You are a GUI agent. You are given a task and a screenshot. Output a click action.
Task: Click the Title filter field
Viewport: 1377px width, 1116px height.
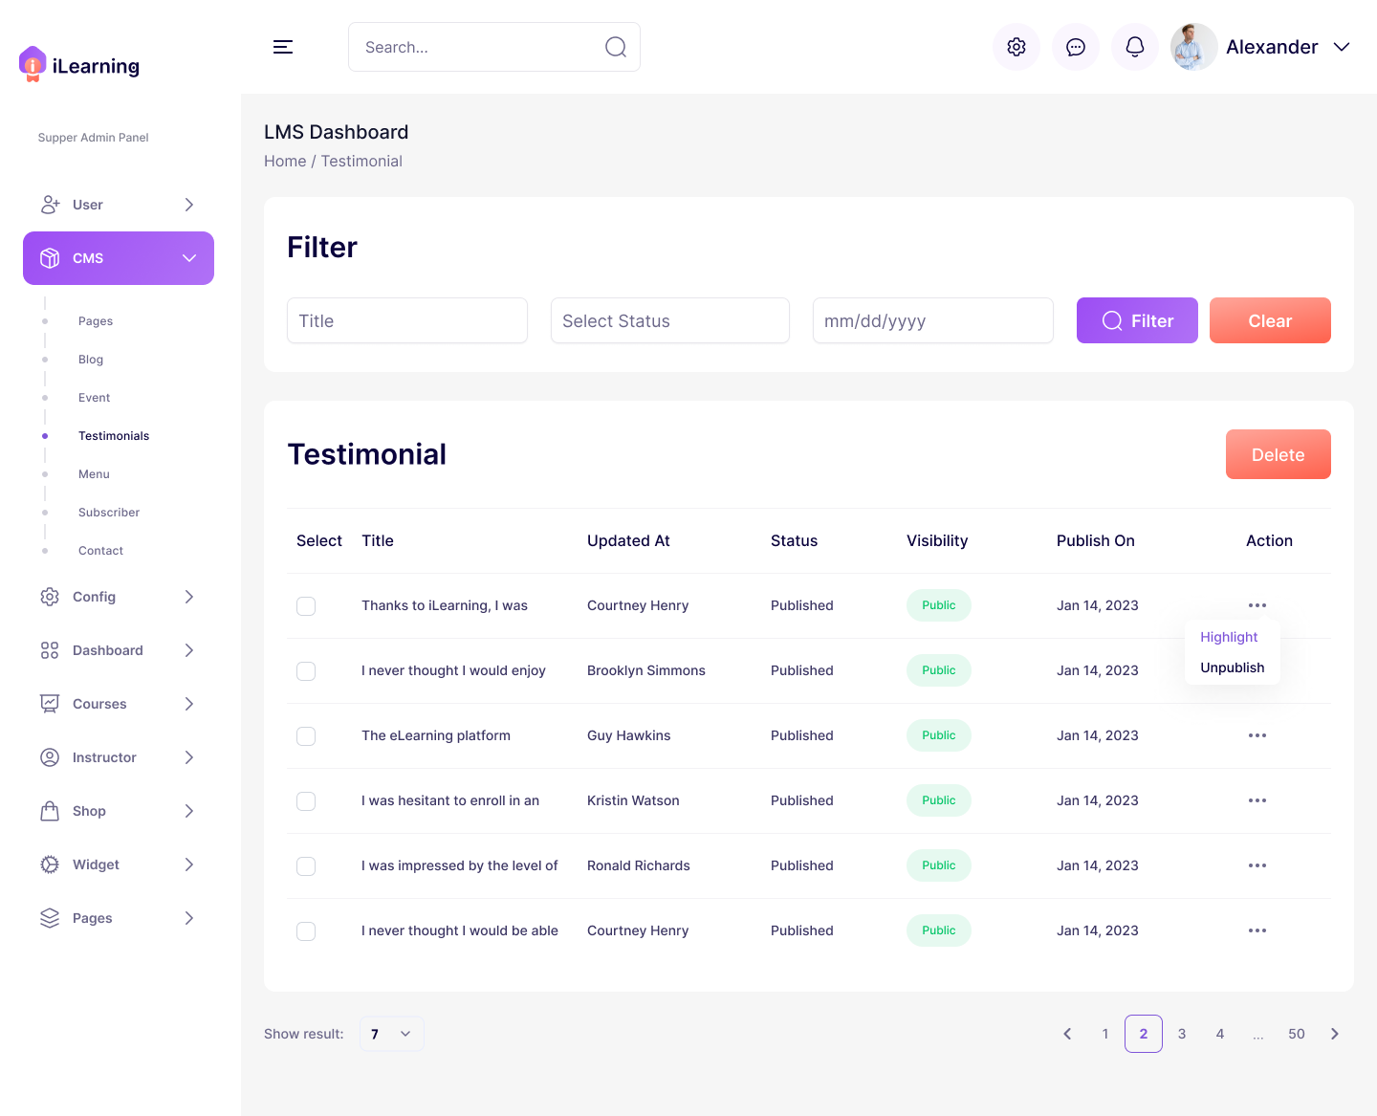tap(407, 320)
